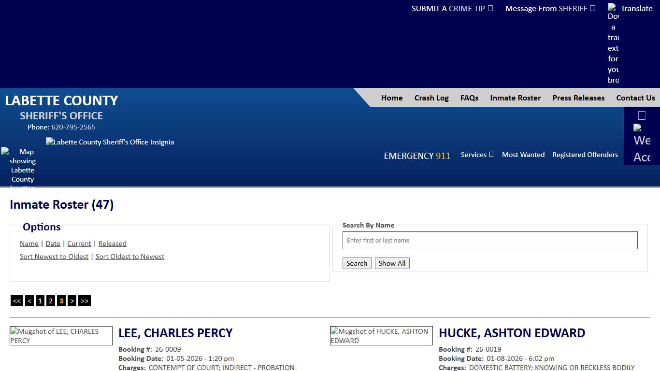Select Sort Oldest to Newest
This screenshot has height=371, width=660.
pyautogui.click(x=129, y=257)
